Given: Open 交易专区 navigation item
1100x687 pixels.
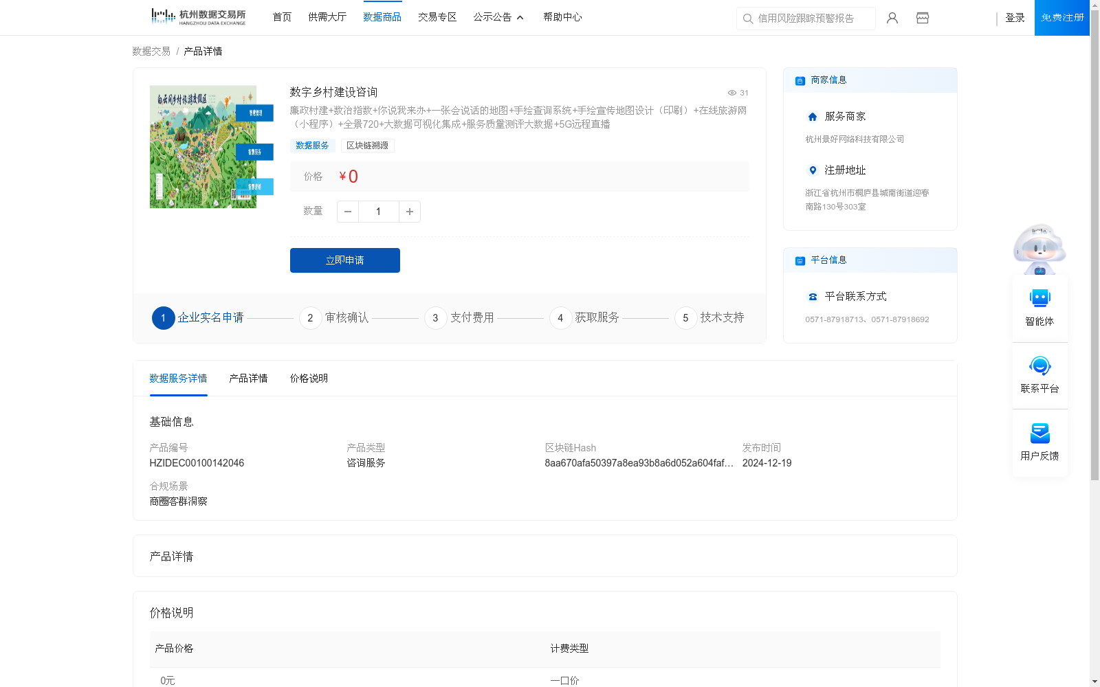Looking at the screenshot, I should (x=437, y=17).
